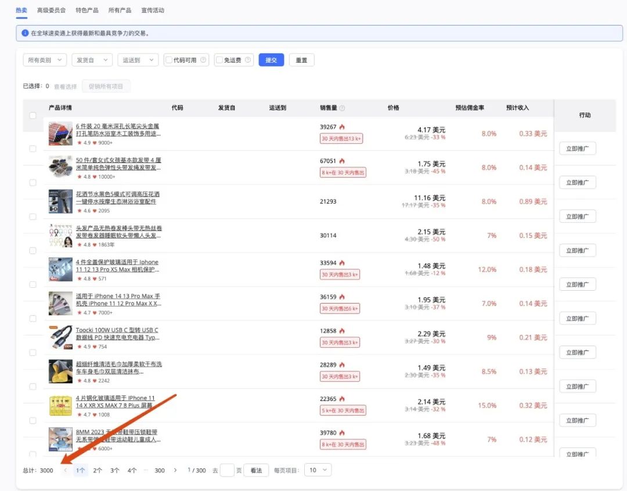Open the 特色产品 tab
The image size is (627, 491).
click(87, 10)
